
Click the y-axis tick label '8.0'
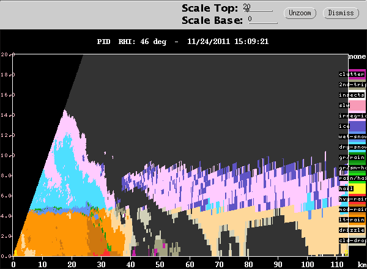pos(6,175)
